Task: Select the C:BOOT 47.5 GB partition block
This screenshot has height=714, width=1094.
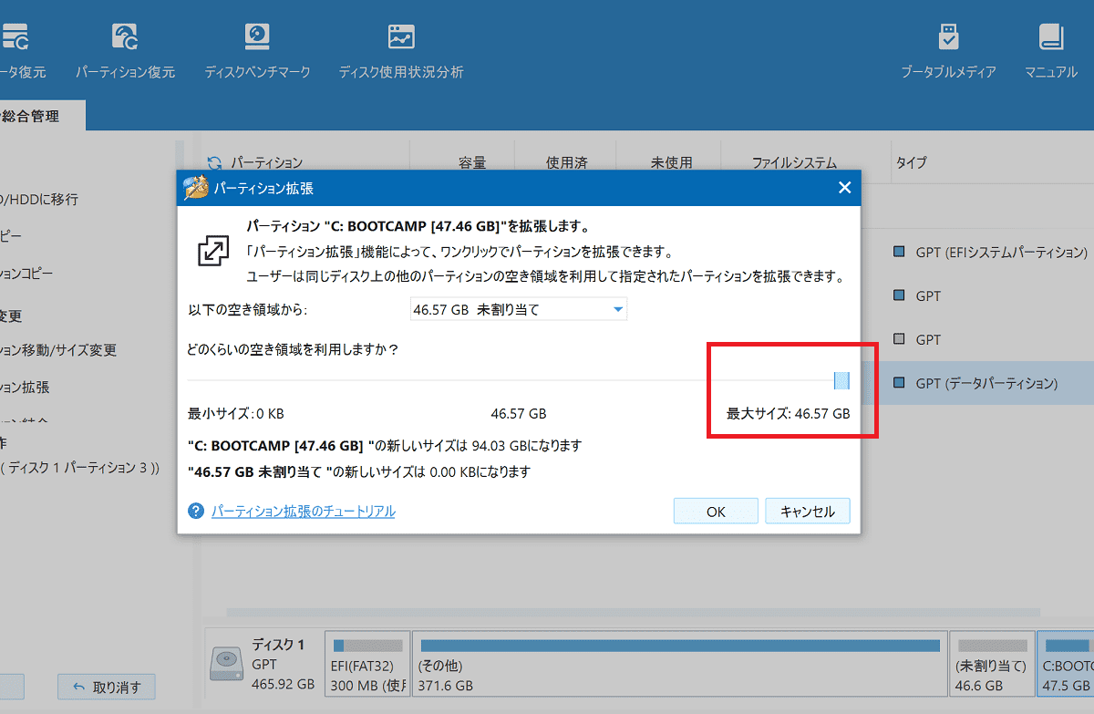Action: coord(1066,664)
